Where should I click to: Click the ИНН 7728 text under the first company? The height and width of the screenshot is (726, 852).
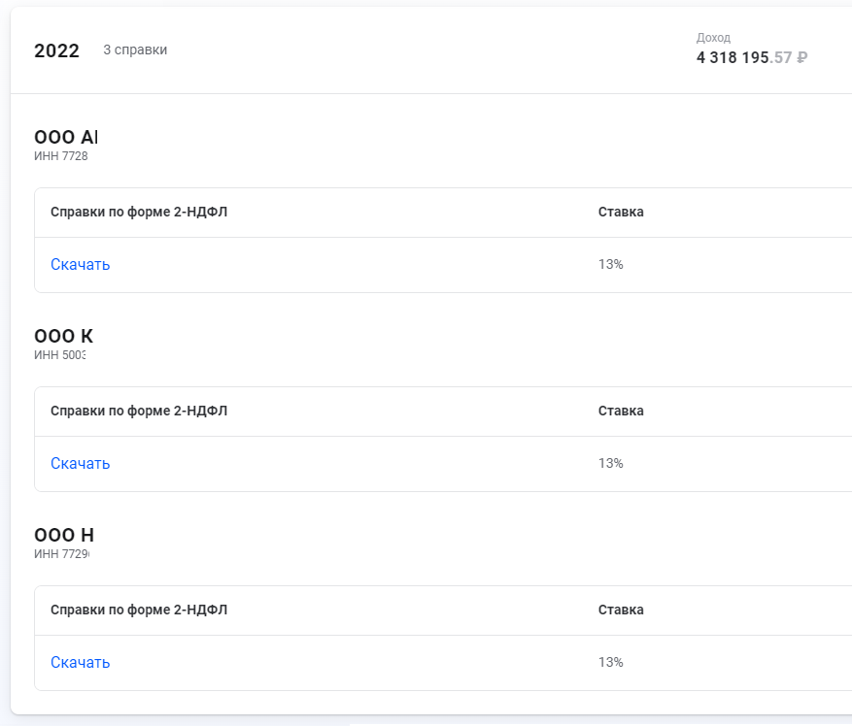[x=60, y=156]
